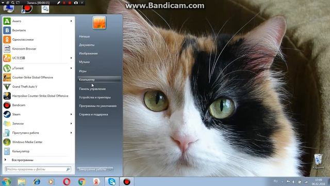This screenshot has height=186, width=330.
Task: Open Изображения library
Action: point(88,54)
